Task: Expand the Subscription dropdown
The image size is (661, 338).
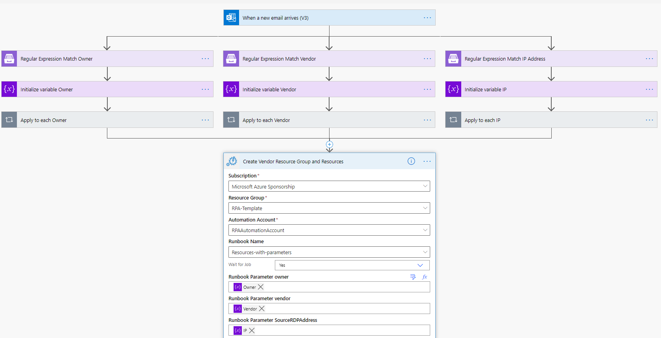Action: click(x=425, y=187)
